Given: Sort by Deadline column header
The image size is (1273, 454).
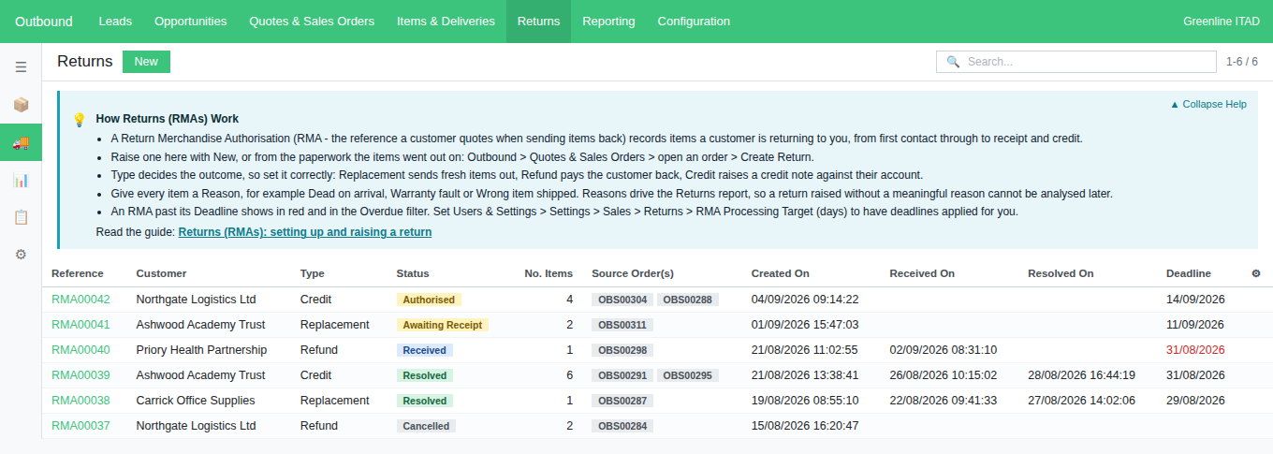Looking at the screenshot, I should (1189, 273).
